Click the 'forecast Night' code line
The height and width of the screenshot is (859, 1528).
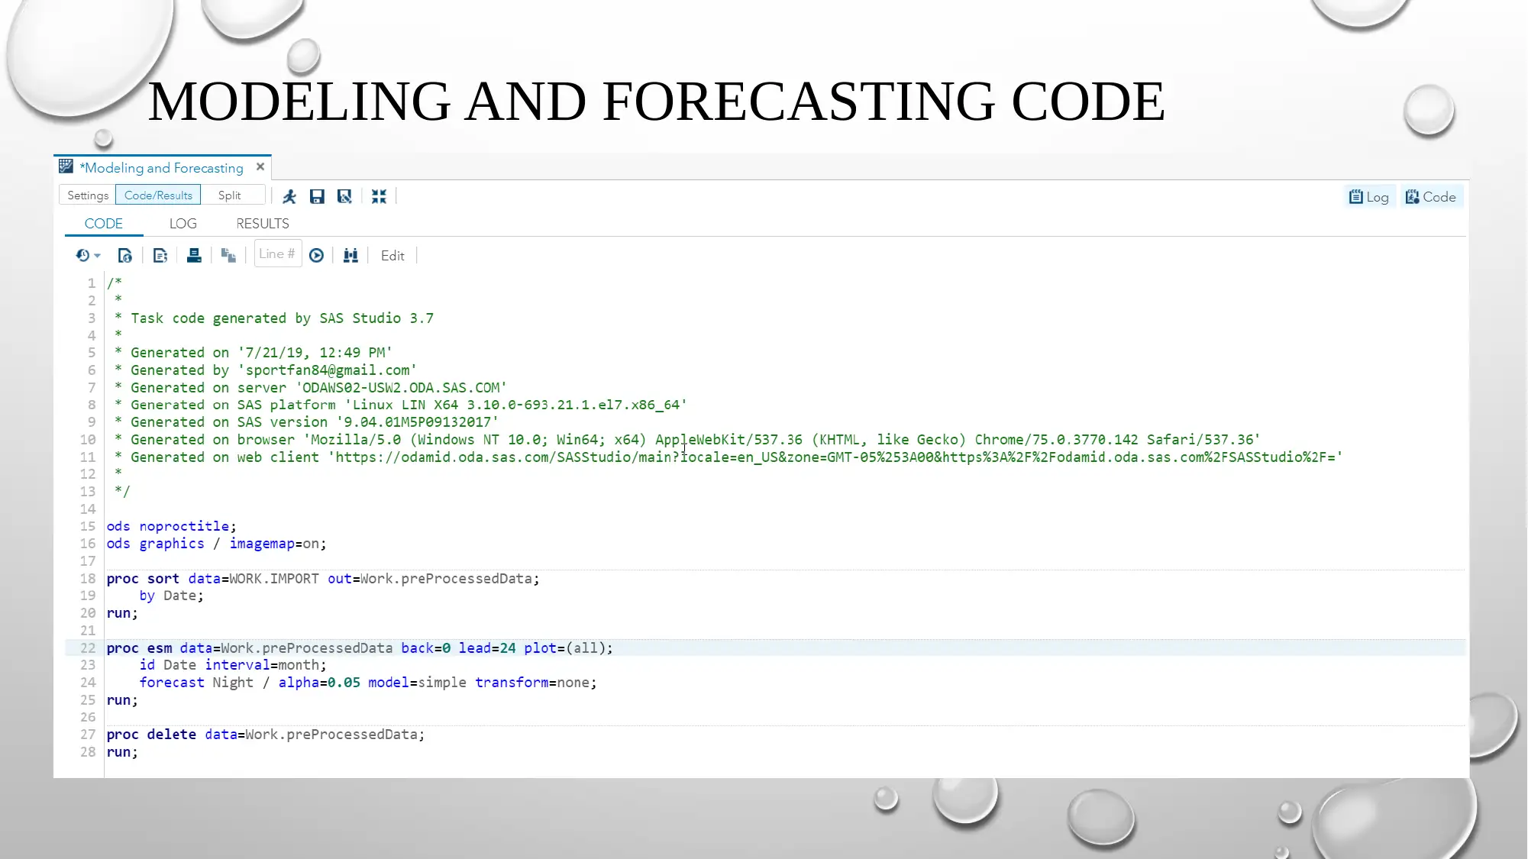click(x=368, y=683)
